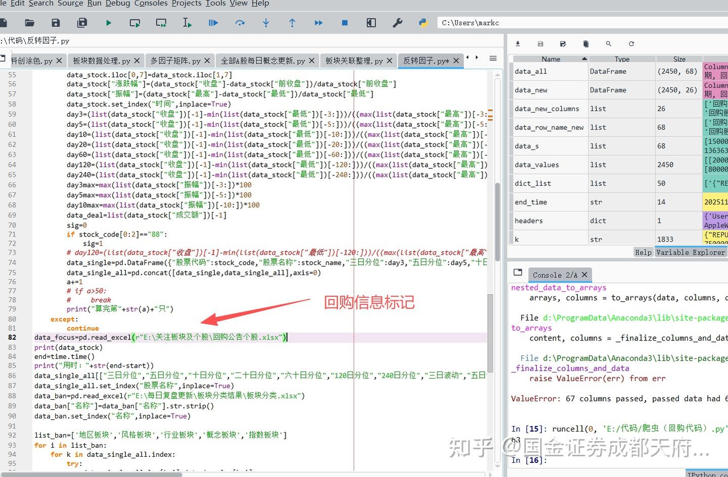Select the Step into function icon
The image size is (728, 477).
[x=266, y=22]
